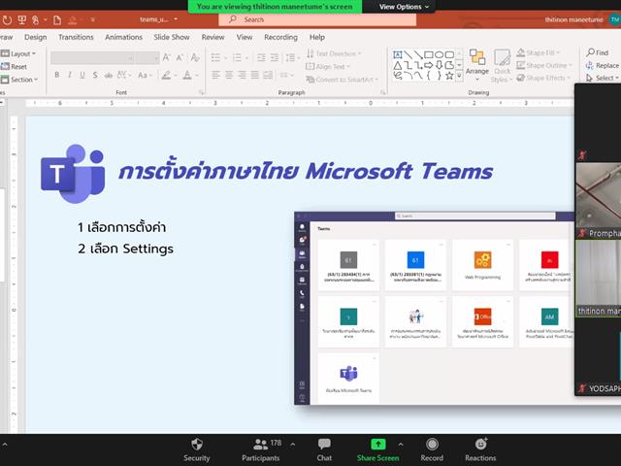Click the text highlight color pen
The height and width of the screenshot is (466, 621).
[166, 75]
